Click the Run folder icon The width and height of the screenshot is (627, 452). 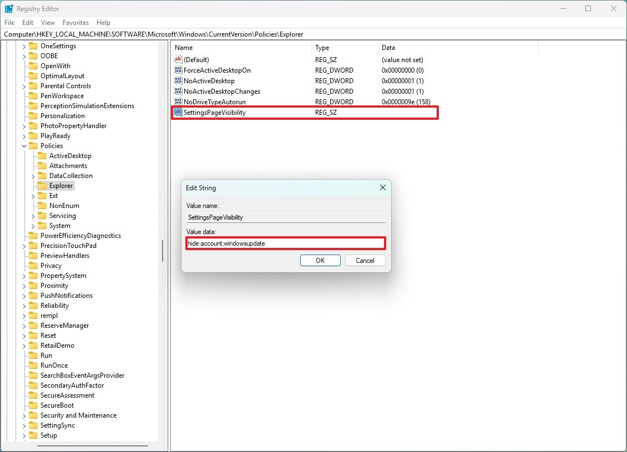point(33,355)
